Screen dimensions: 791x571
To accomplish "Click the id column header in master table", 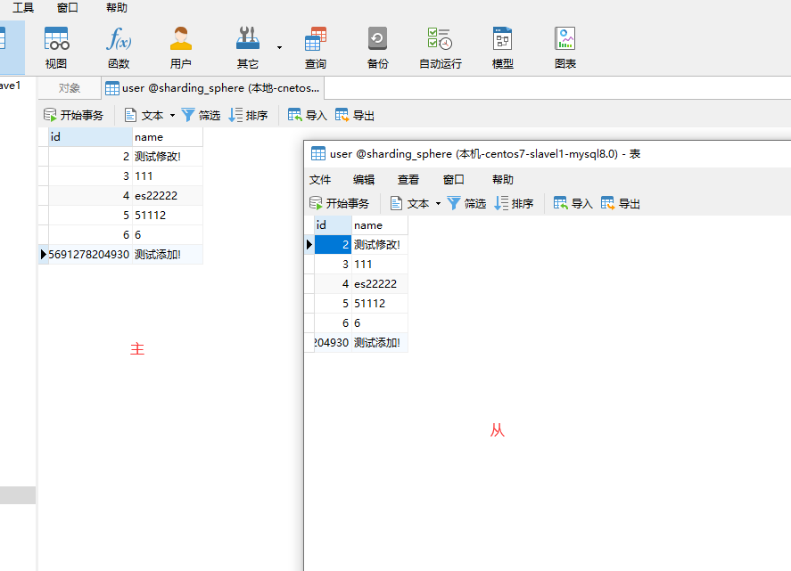I will pyautogui.click(x=90, y=137).
